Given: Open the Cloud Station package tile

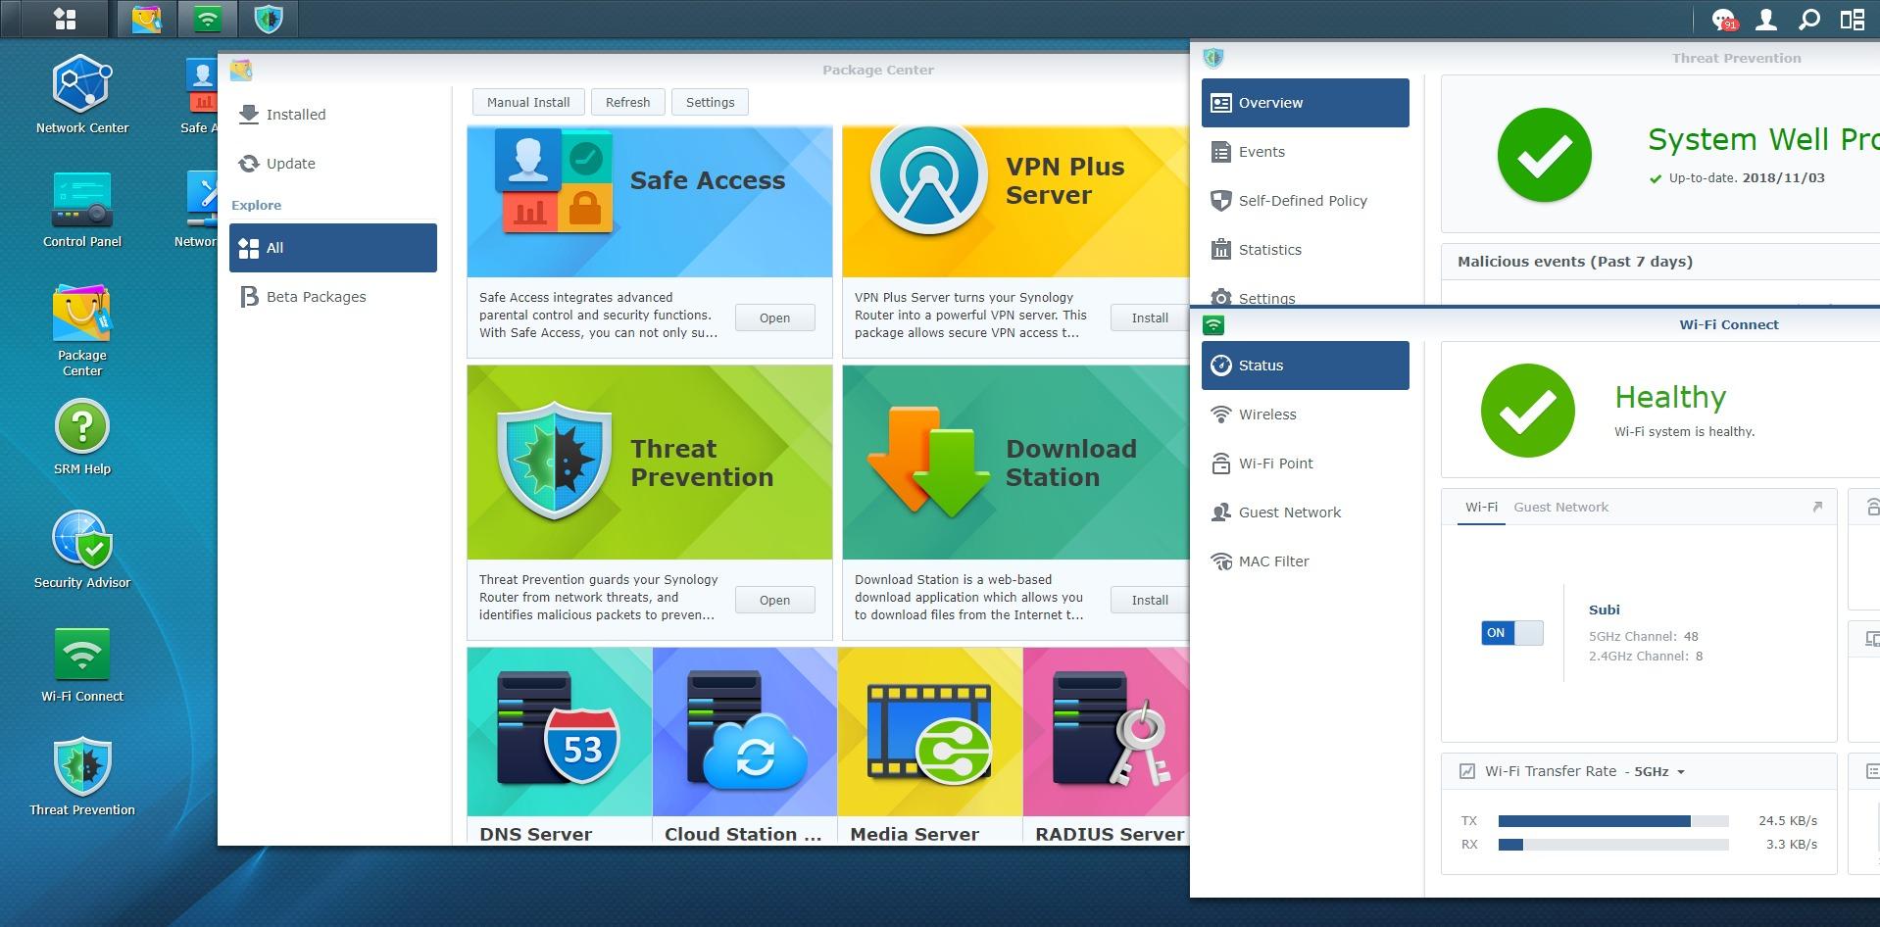Looking at the screenshot, I should [745, 746].
